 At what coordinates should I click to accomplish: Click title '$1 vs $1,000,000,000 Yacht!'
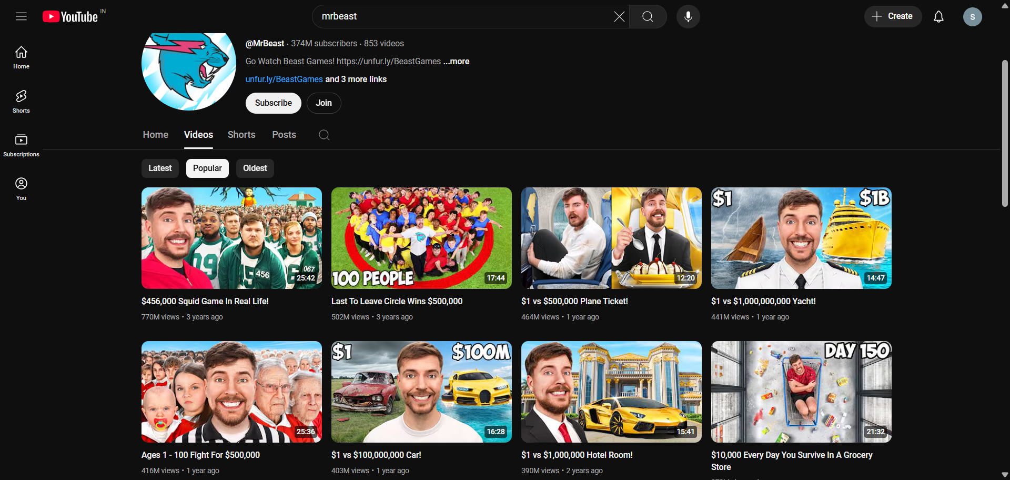[x=763, y=301]
